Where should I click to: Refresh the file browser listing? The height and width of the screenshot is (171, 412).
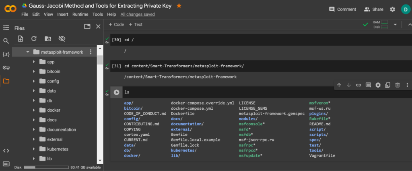pos(34,39)
